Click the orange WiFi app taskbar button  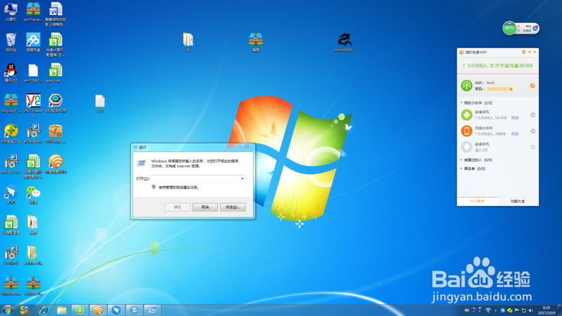pos(98,310)
